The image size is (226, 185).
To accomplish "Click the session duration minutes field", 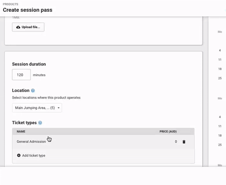I will pyautogui.click(x=21, y=75).
